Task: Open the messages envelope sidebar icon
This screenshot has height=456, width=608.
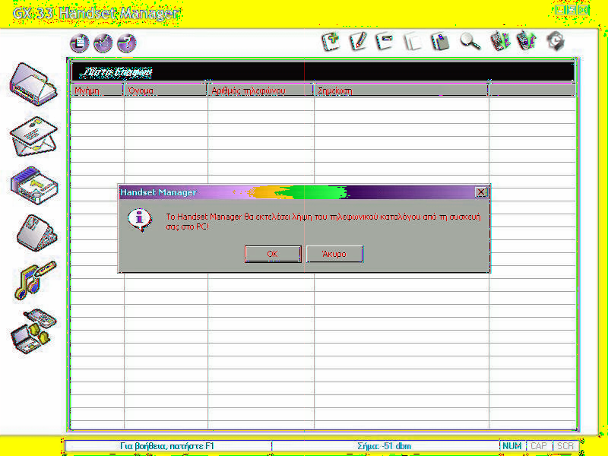Action: [34, 136]
